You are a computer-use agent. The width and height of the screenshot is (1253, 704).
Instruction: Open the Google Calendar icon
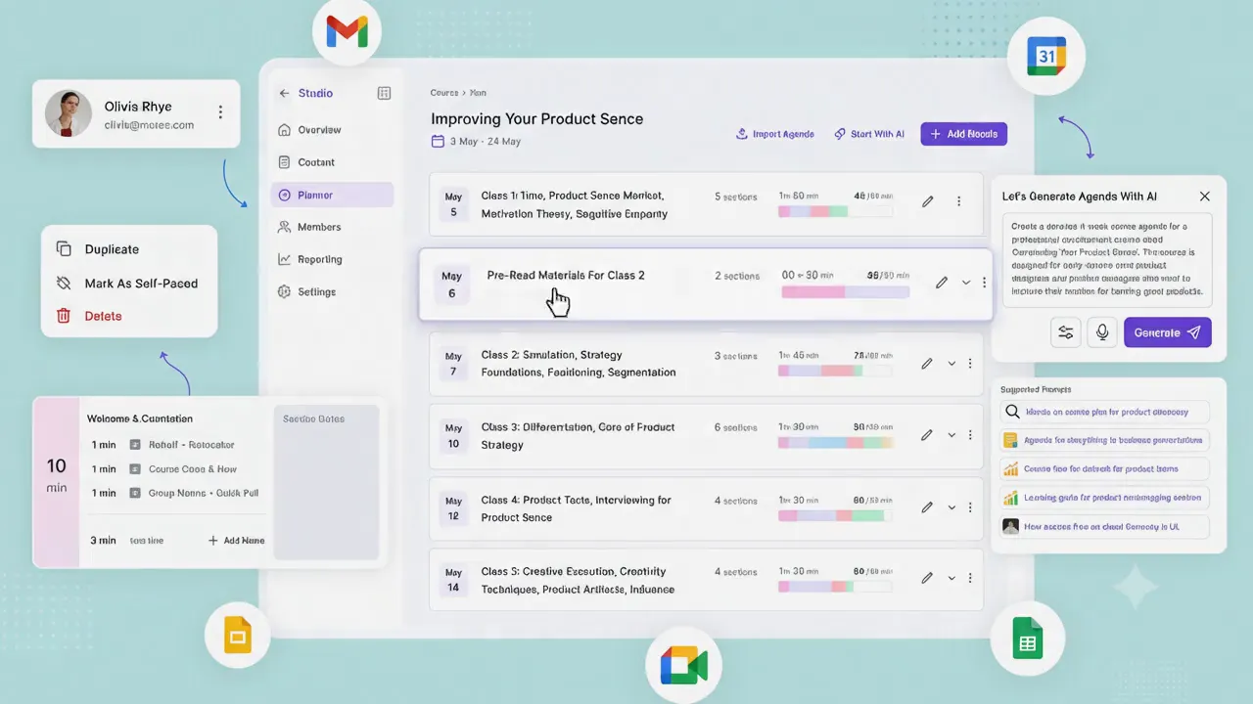click(1046, 56)
